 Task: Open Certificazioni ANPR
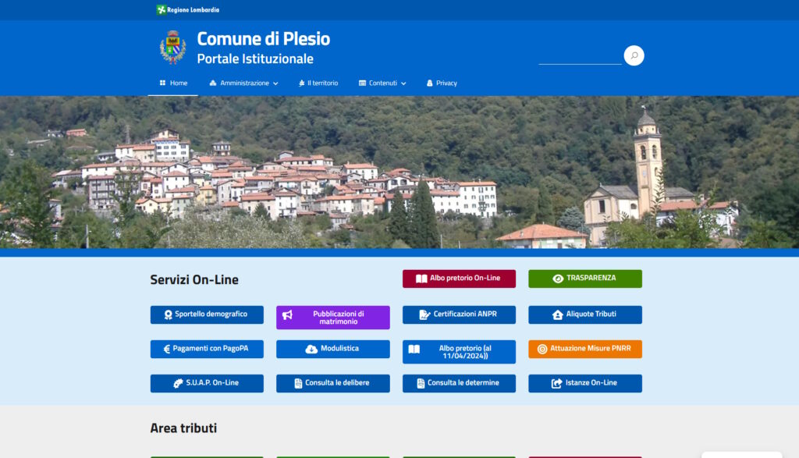459,315
